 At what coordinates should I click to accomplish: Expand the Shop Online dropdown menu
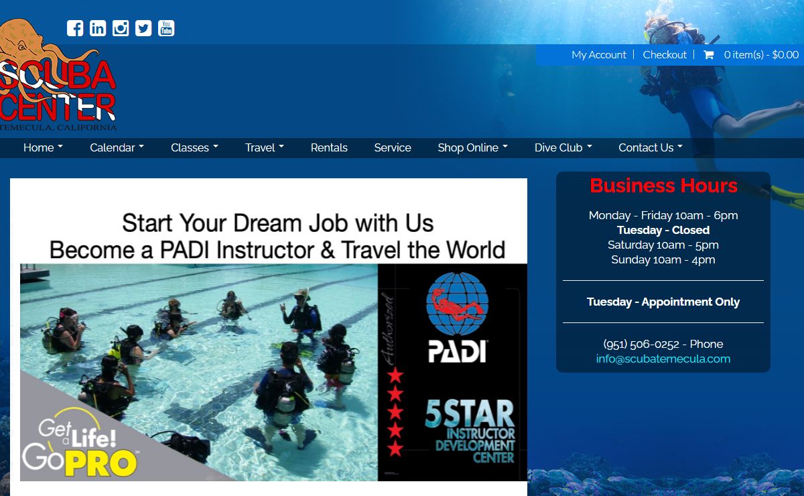coord(473,147)
